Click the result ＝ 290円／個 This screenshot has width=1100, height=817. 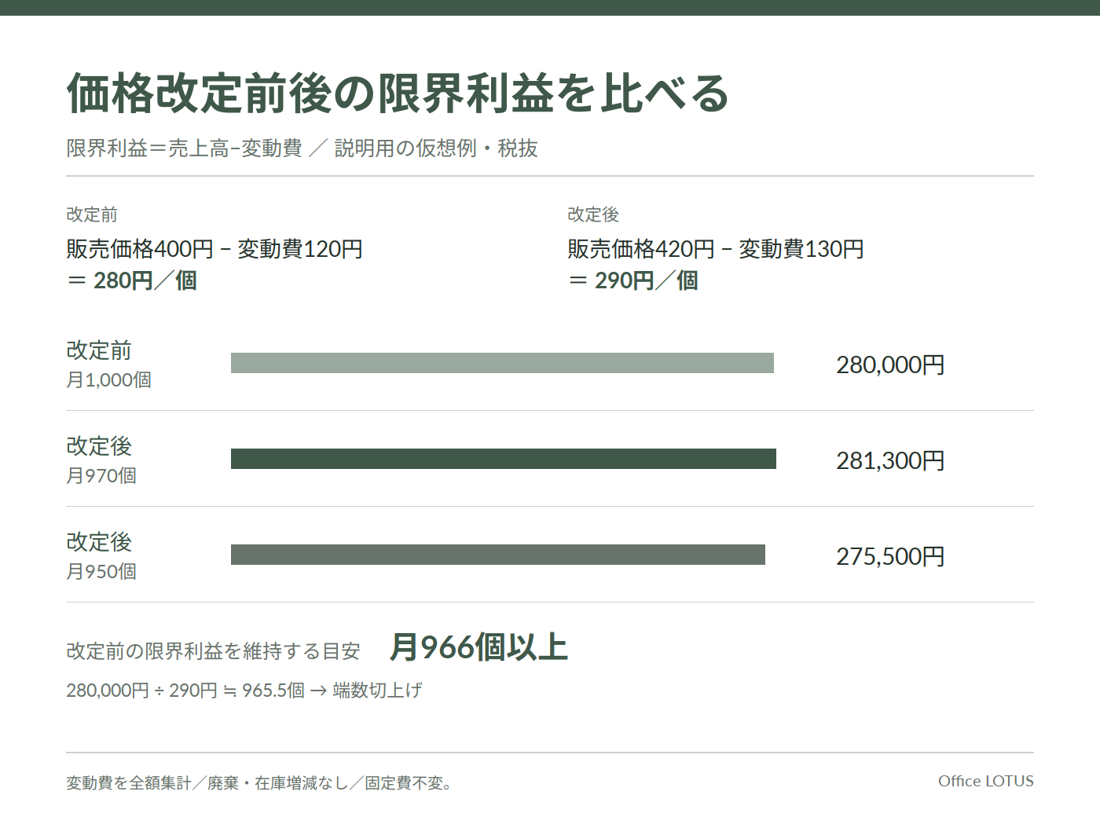click(633, 280)
